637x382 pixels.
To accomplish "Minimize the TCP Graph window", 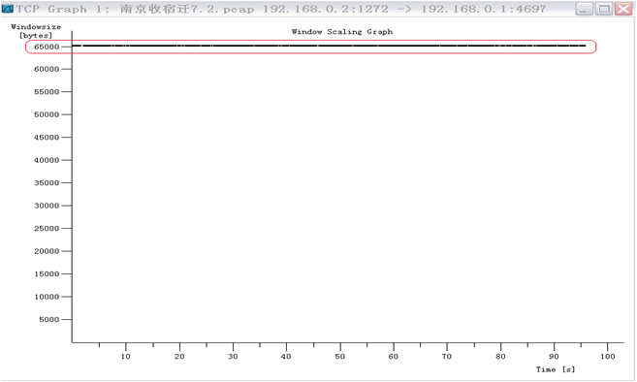I will (584, 9).
